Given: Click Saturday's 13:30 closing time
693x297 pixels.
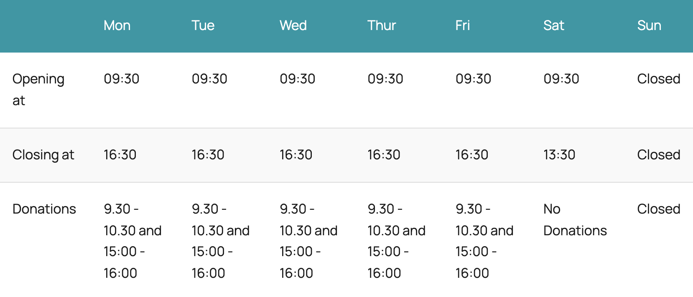Looking at the screenshot, I should pyautogui.click(x=559, y=155).
